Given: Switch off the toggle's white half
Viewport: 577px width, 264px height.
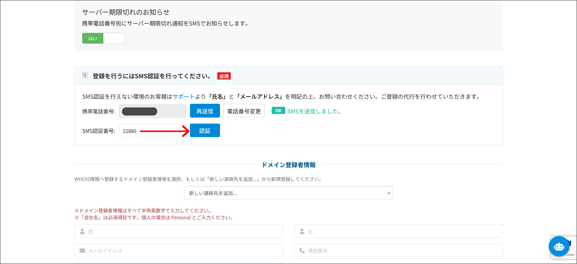Looking at the screenshot, I should tap(114, 38).
